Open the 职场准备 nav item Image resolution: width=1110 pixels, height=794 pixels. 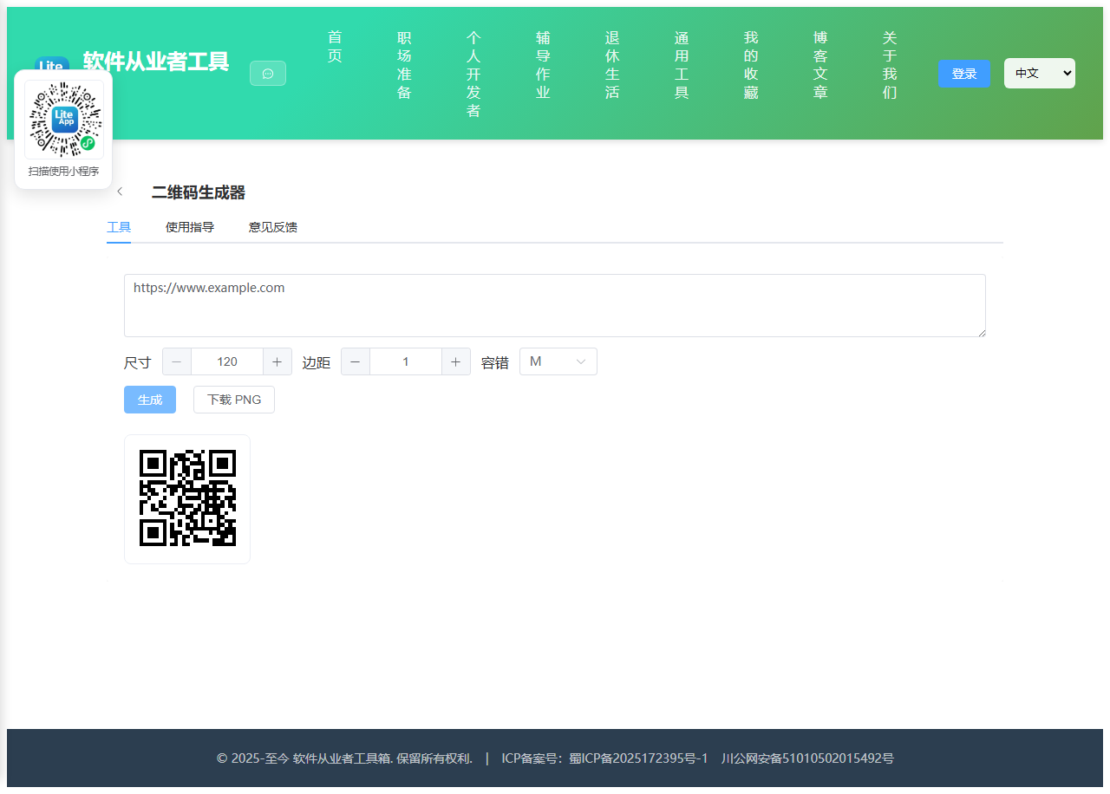pyautogui.click(x=404, y=65)
